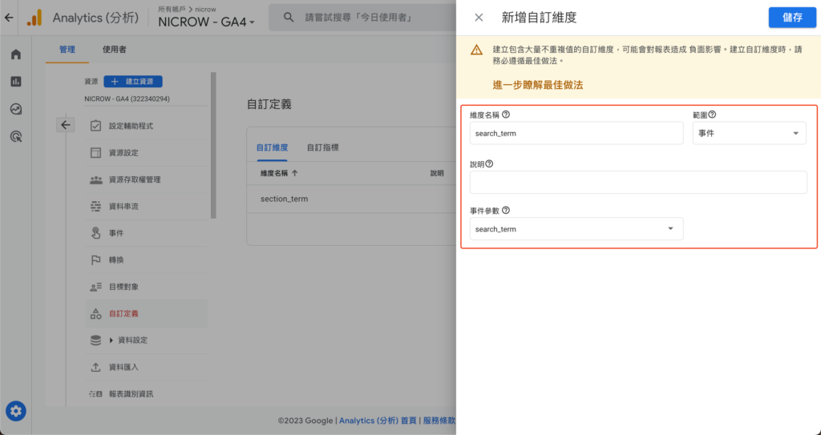Screen dimensions: 821x435
Task: Open the NICROW - GA4 property selector
Action: click(x=206, y=22)
